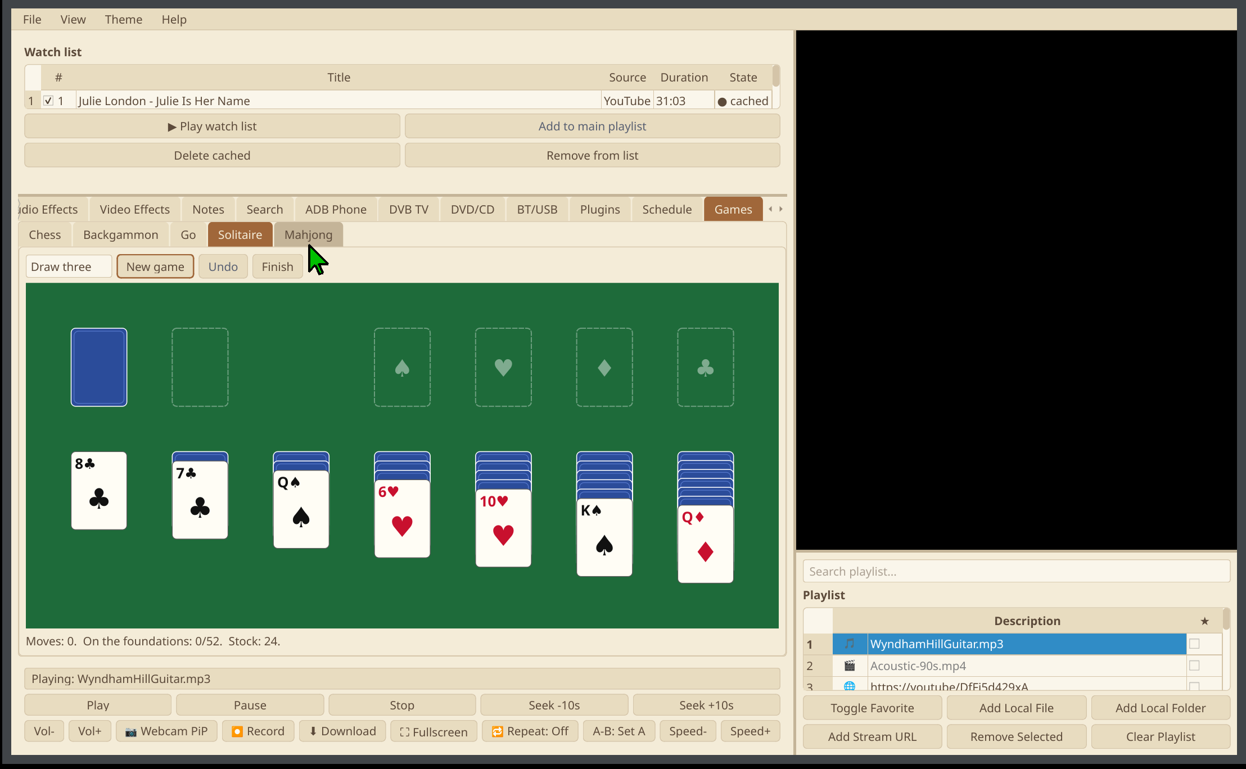Uncheck the Julie London watch list checkbox

click(x=48, y=101)
